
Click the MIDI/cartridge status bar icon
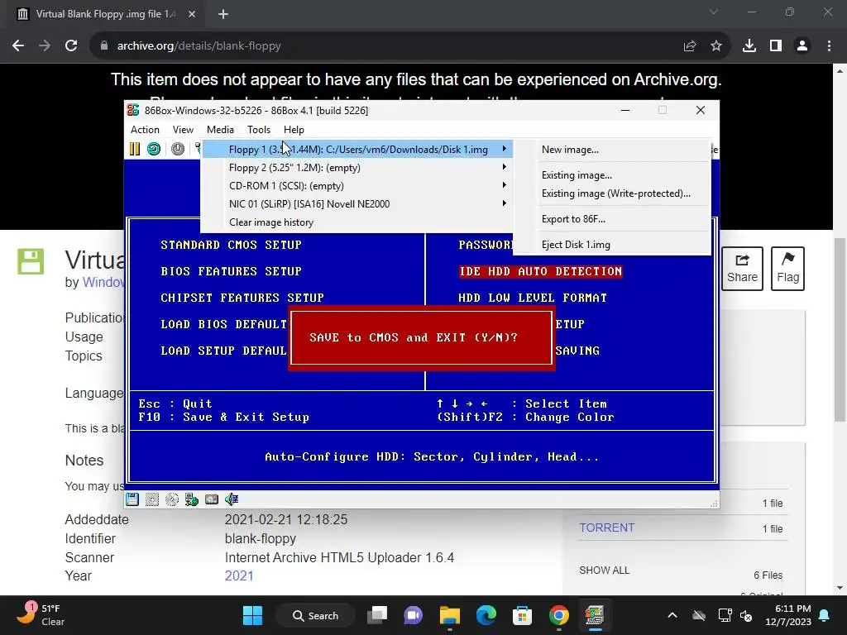pyautogui.click(x=212, y=499)
